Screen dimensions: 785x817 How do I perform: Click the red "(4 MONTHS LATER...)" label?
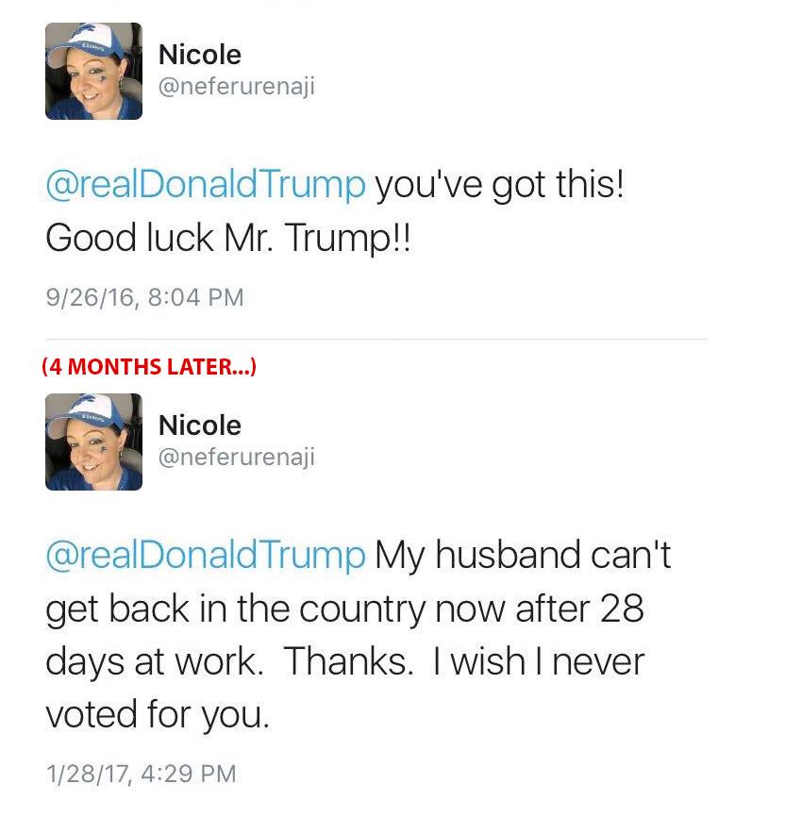149,367
